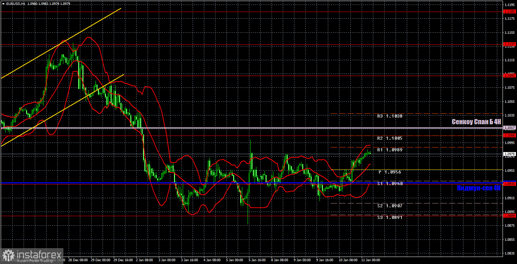Click the '10 Jan 08:00' time axis label
The height and width of the screenshot is (264, 517).
[348, 260]
